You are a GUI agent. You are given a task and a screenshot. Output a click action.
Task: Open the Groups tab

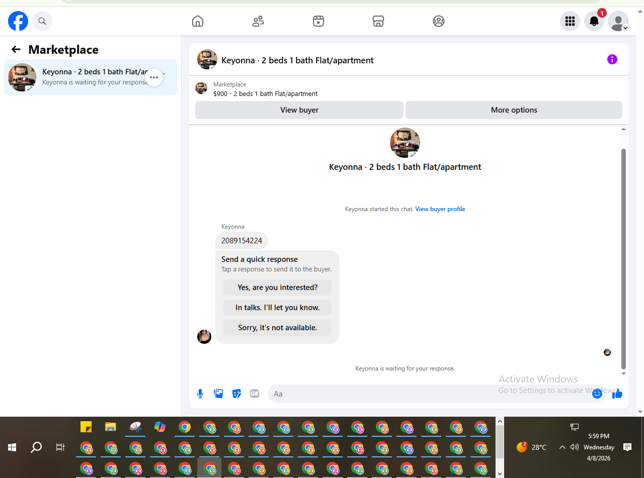[439, 21]
